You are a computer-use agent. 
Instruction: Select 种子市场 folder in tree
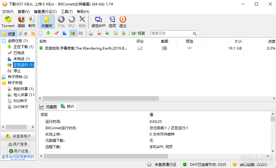tap(15, 83)
